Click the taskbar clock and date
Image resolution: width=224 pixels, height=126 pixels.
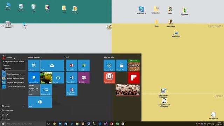[219, 124]
